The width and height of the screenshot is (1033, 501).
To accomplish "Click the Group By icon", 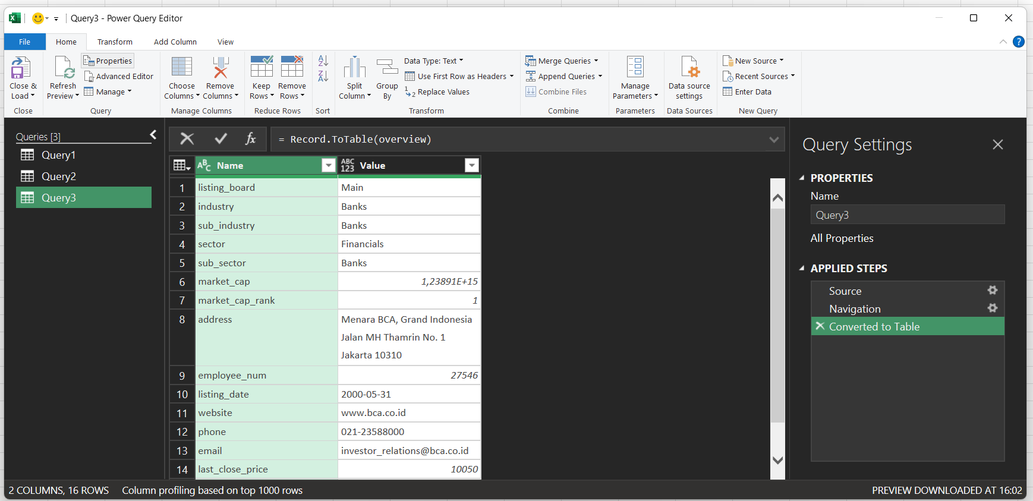I will pyautogui.click(x=387, y=67).
